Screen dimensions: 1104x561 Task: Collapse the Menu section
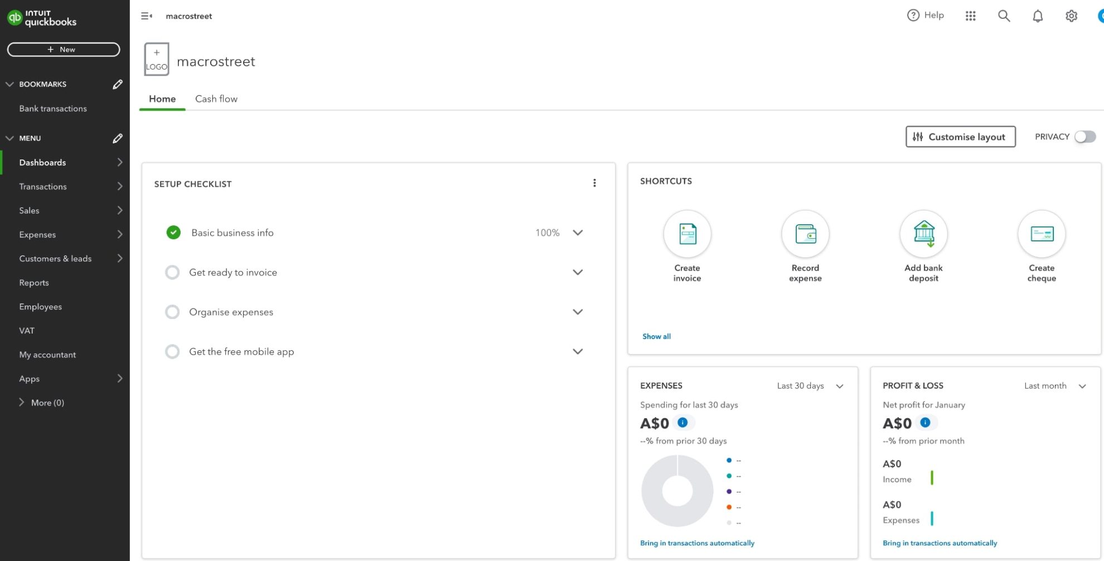(x=9, y=138)
